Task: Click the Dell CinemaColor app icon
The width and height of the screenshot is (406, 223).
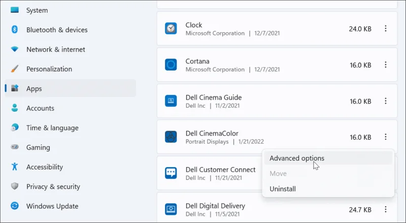Action: click(171, 137)
